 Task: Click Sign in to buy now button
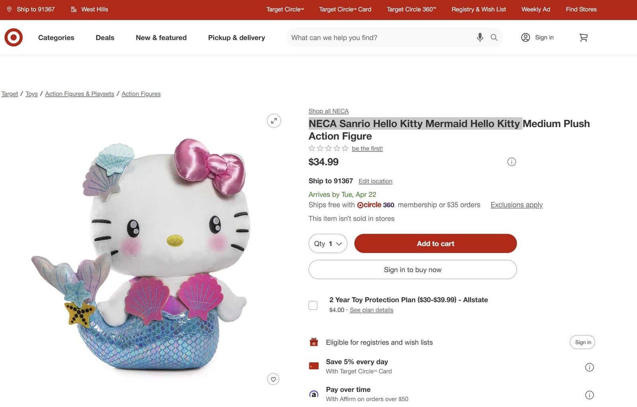(412, 270)
